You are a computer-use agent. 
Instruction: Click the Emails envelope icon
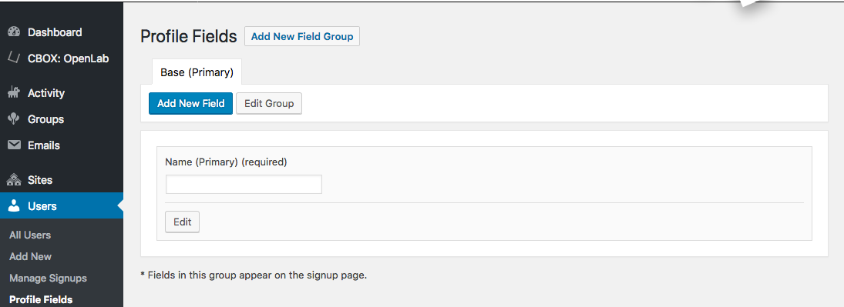pos(14,145)
